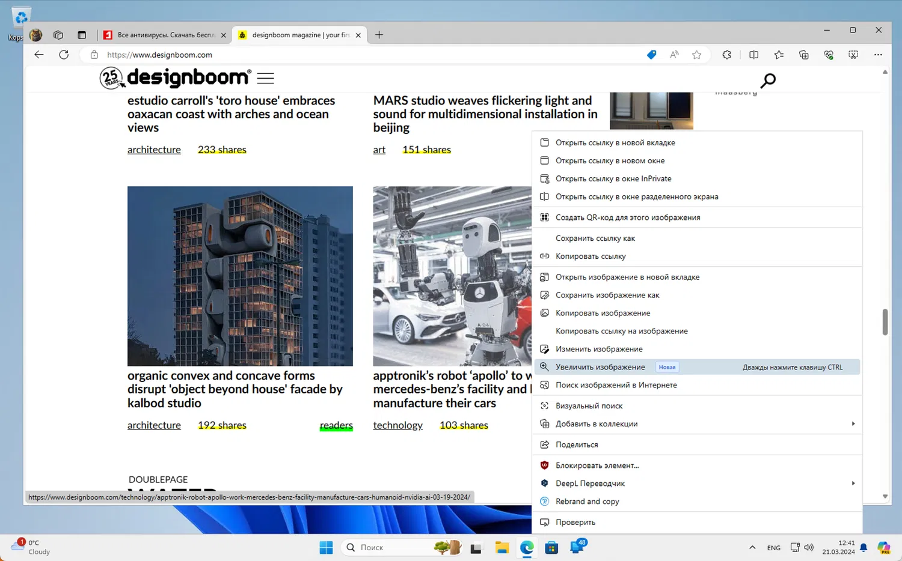The width and height of the screenshot is (902, 561).
Task: Select 'Создать QR-код для этого изображения'
Action: coord(698,217)
